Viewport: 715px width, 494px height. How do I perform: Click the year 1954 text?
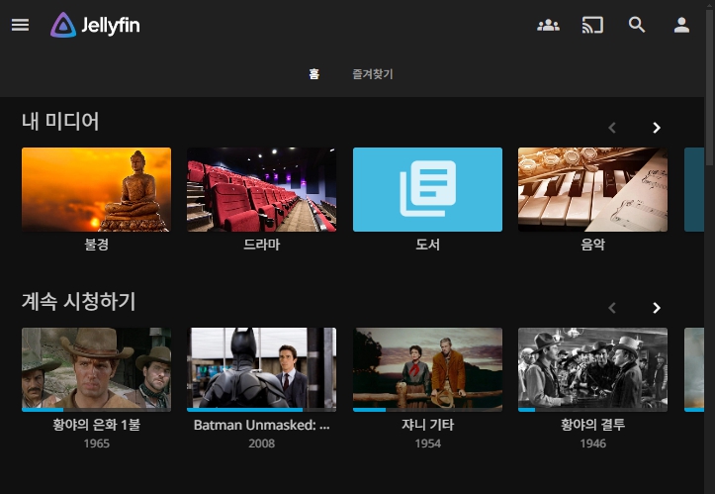428,444
